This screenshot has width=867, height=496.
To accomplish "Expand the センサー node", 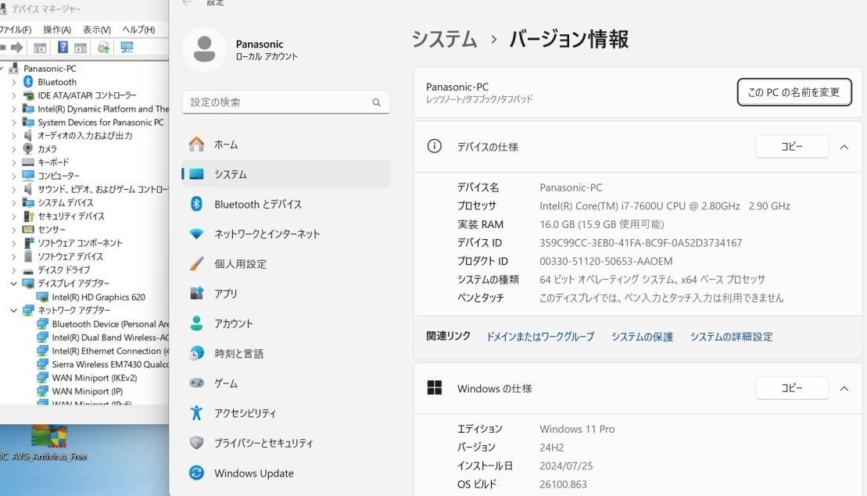I will [14, 230].
